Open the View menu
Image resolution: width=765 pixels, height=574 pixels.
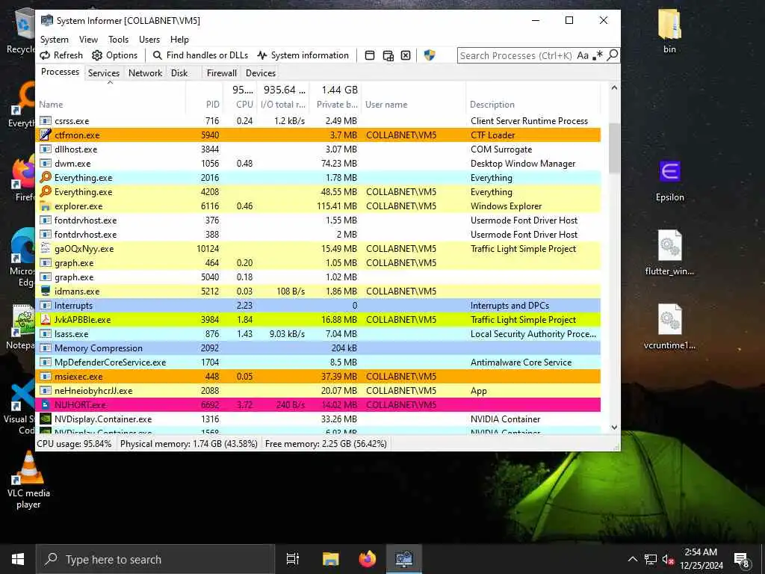click(88, 40)
